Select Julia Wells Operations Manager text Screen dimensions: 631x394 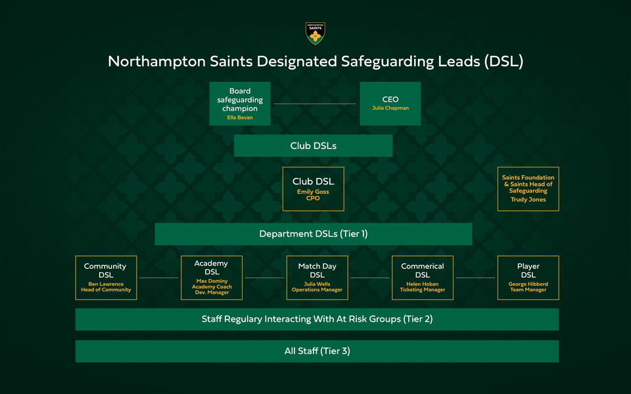tap(317, 287)
